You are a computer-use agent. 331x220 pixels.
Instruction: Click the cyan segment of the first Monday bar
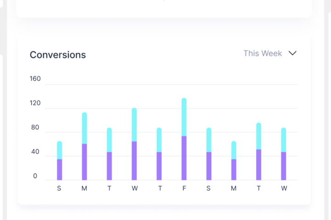pyautogui.click(x=84, y=128)
